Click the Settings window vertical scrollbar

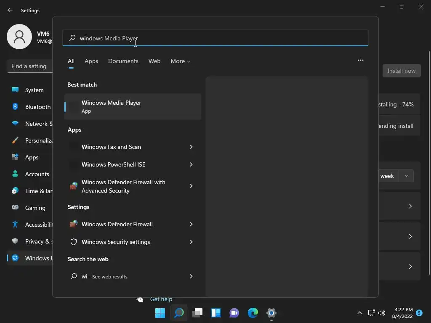click(x=429, y=163)
